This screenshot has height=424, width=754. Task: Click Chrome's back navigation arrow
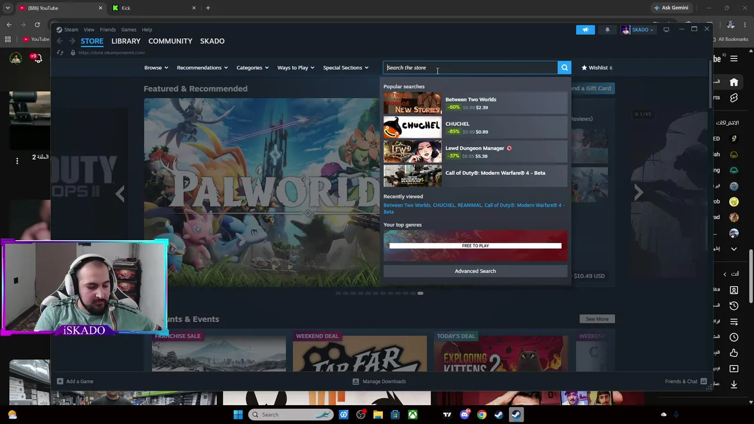point(9,25)
